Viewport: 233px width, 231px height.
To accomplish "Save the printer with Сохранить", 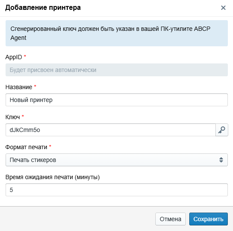I will 209,219.
